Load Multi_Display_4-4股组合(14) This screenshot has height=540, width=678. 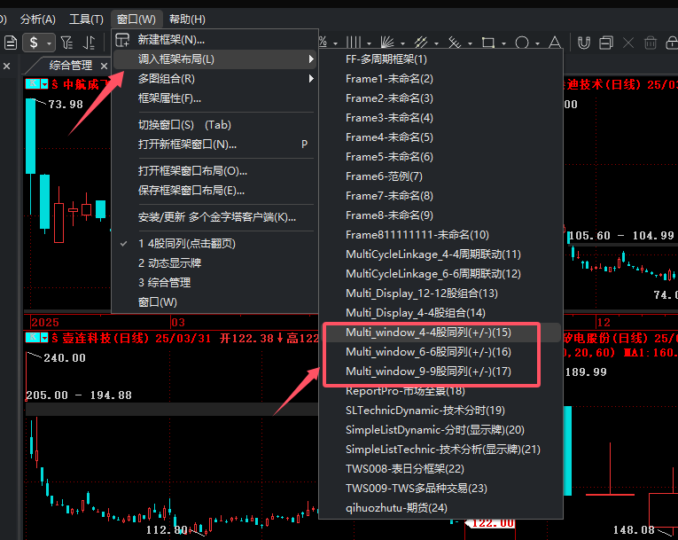pos(441,313)
